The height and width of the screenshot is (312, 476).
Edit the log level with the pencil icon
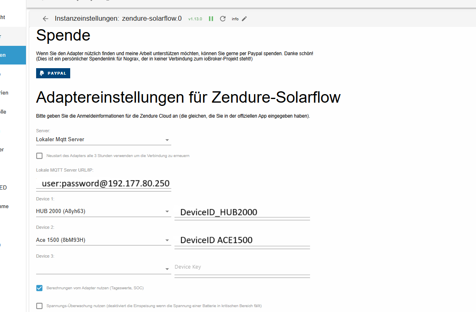click(244, 19)
